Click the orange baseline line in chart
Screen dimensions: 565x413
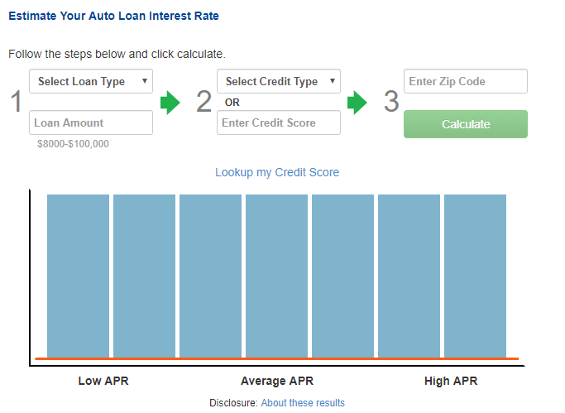[x=277, y=358]
